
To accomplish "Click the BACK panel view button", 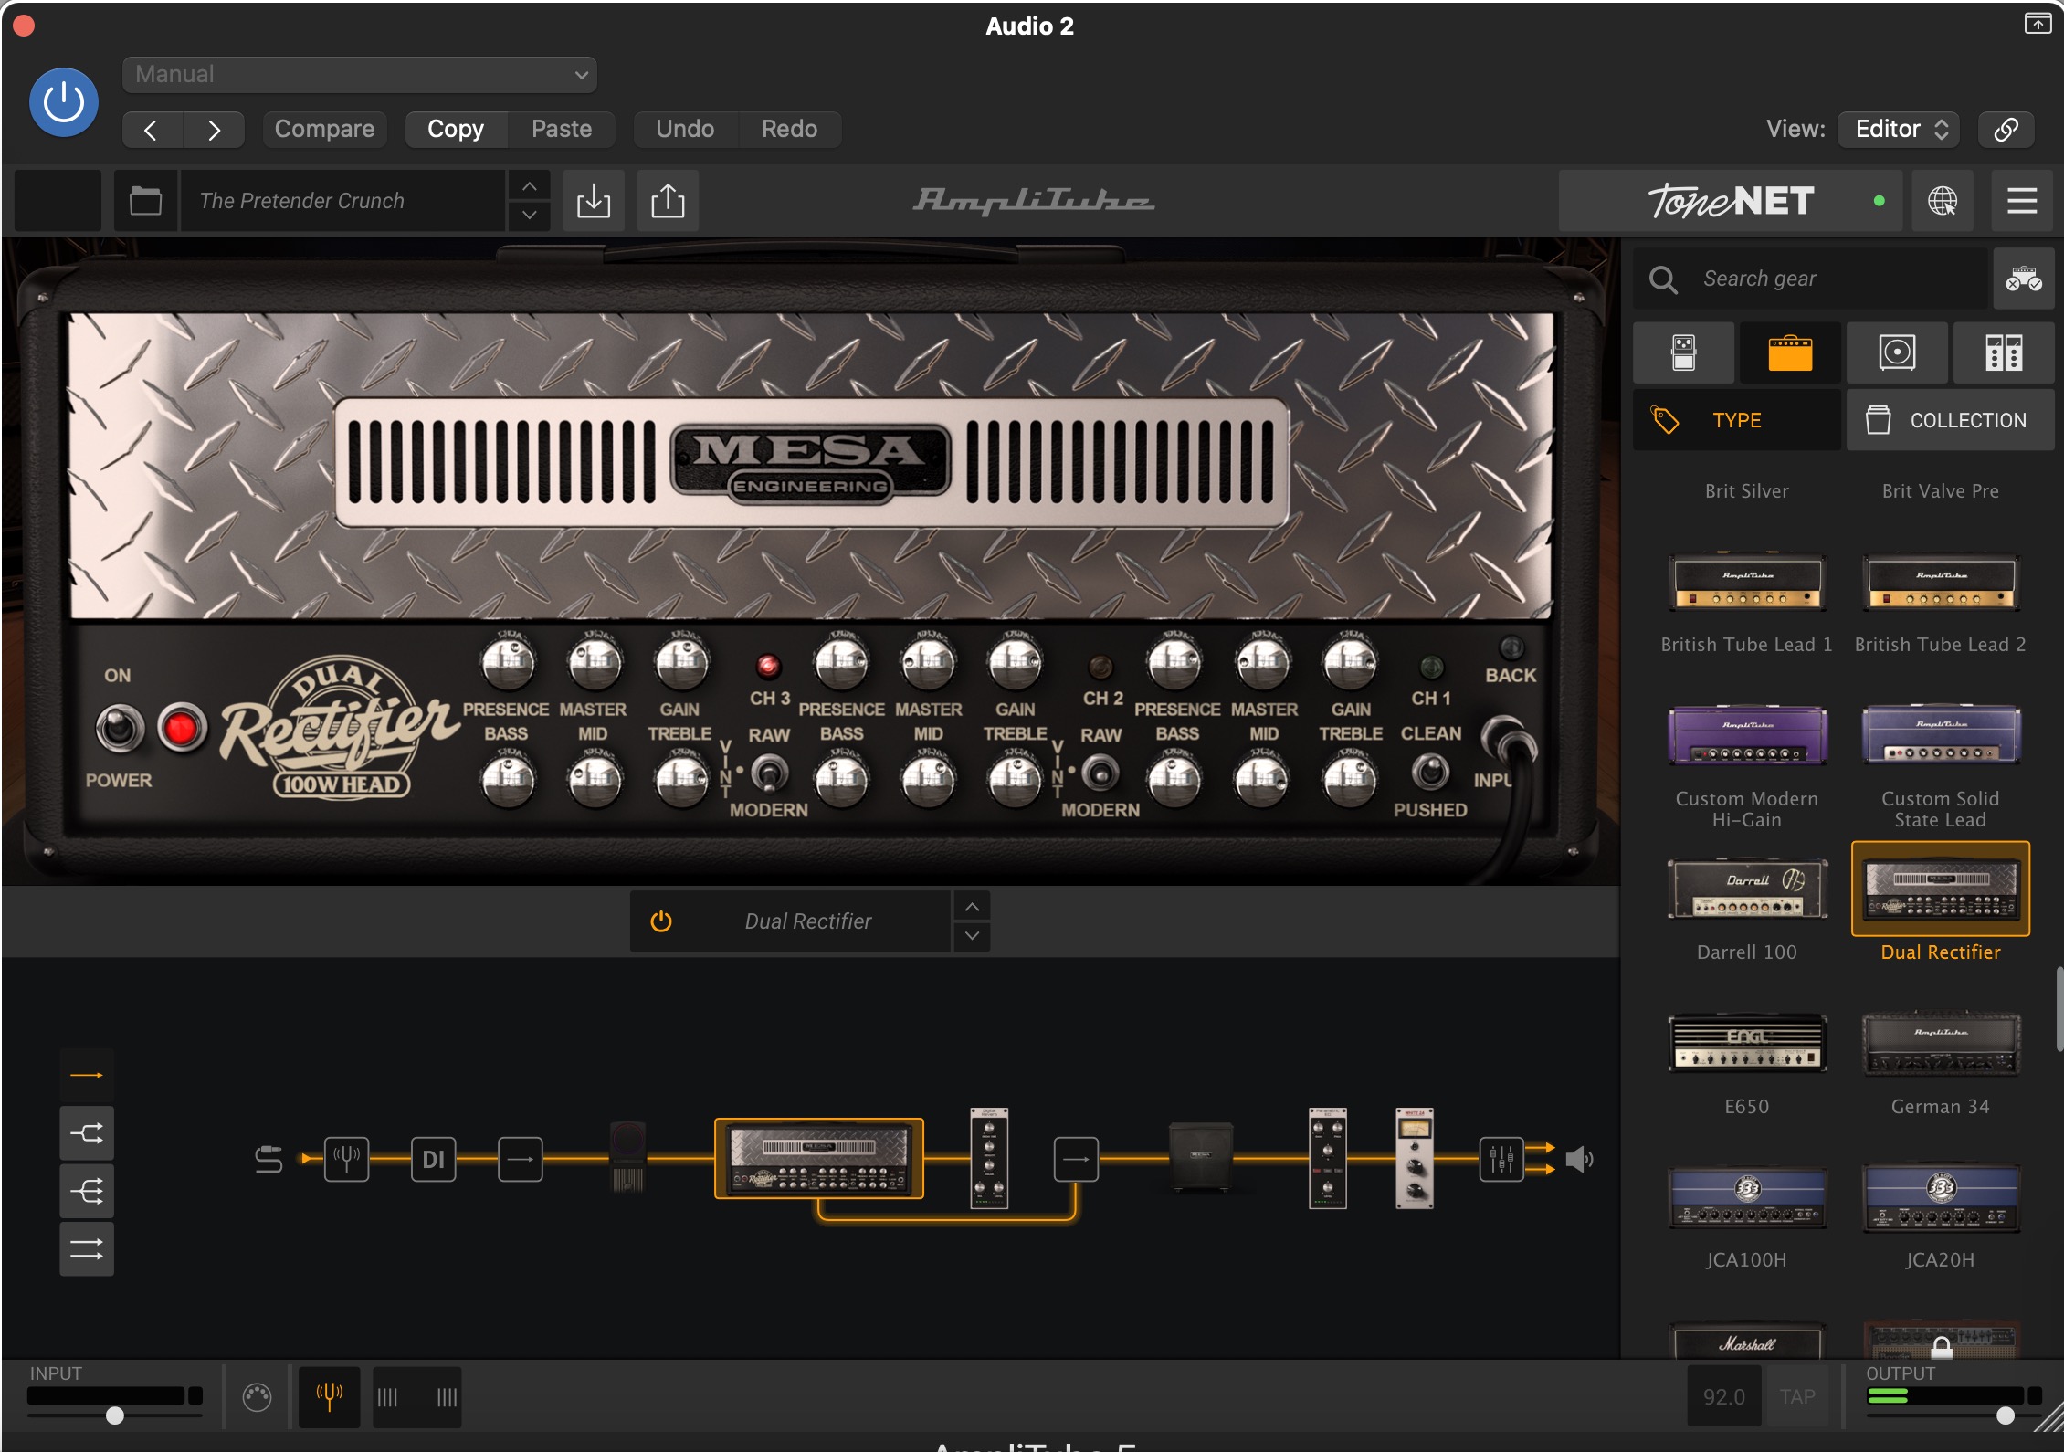I will click(1511, 647).
